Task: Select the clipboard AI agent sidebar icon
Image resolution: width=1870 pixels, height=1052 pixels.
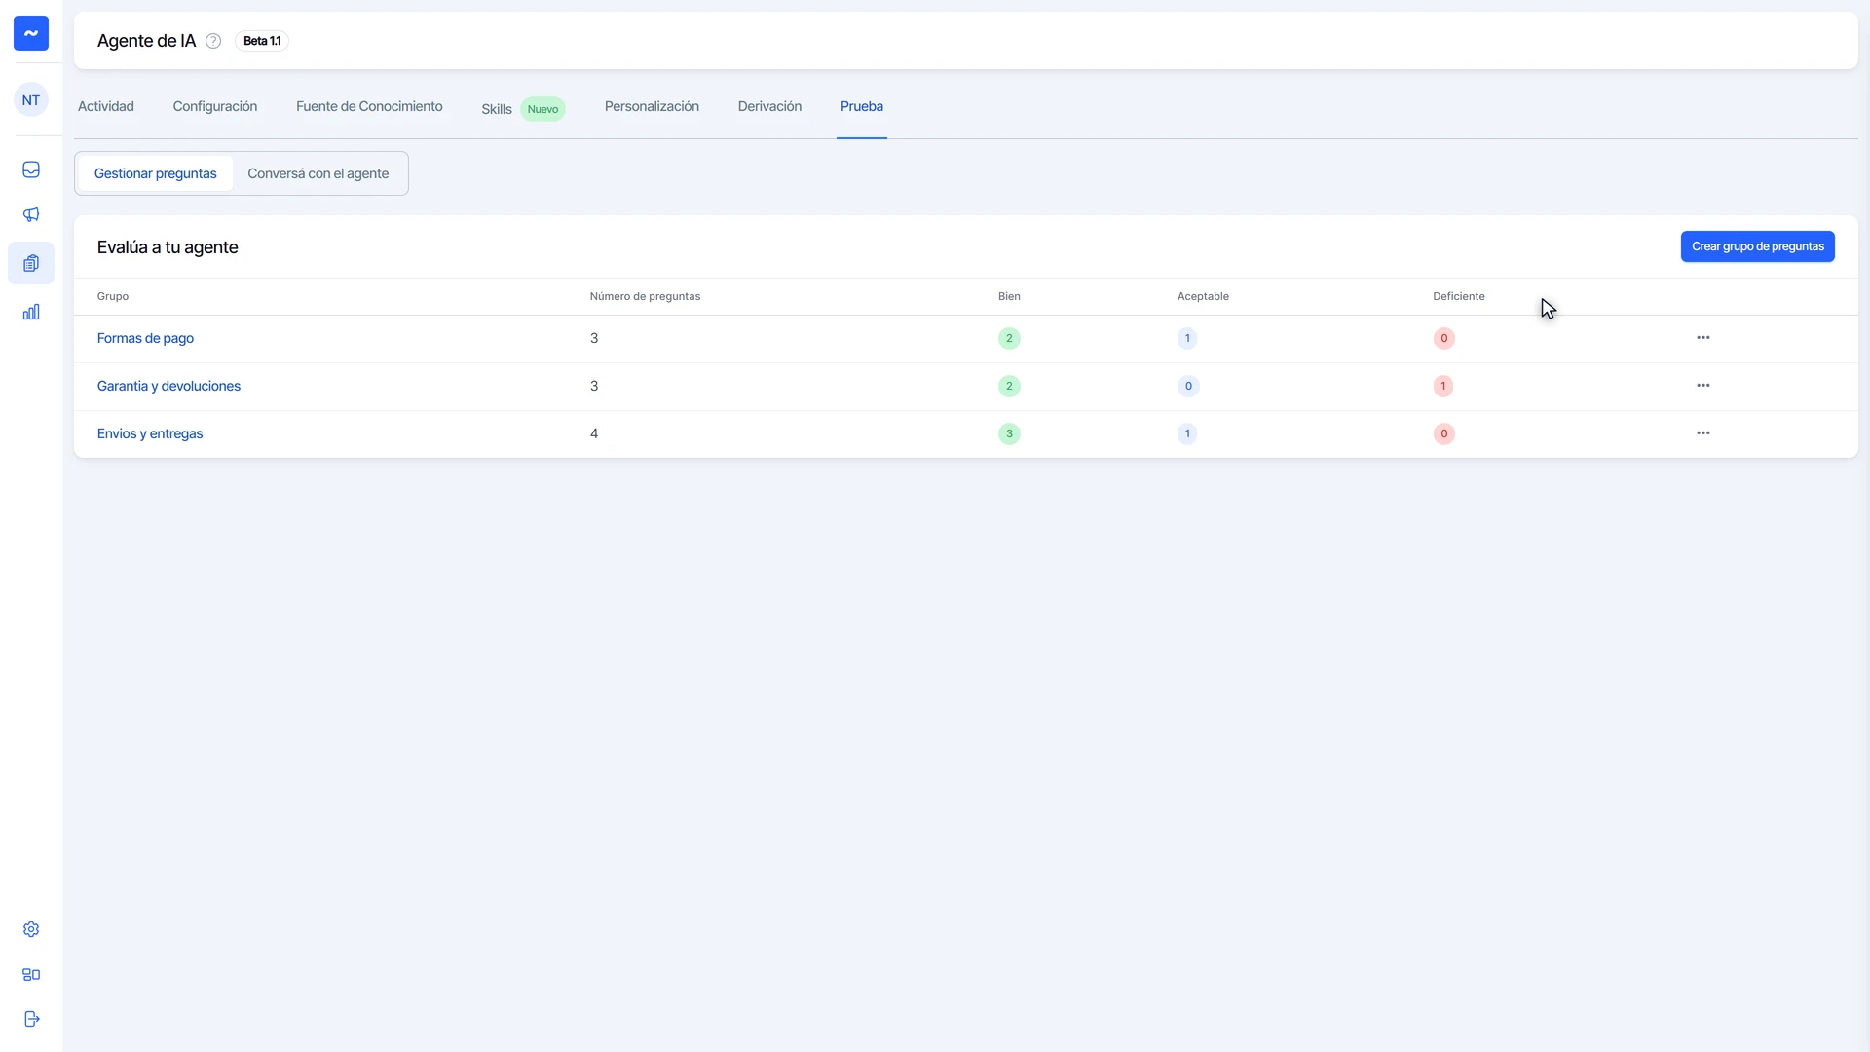Action: pyautogui.click(x=31, y=263)
